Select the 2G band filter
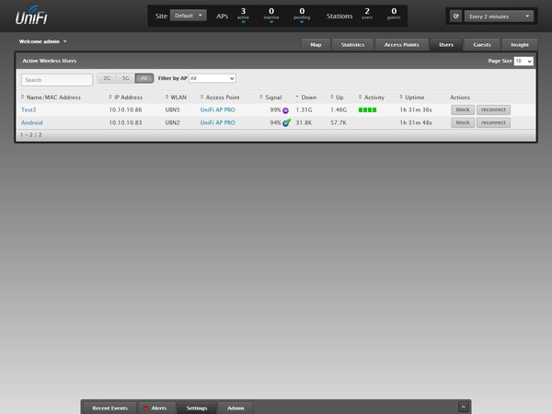The width and height of the screenshot is (552, 414). click(107, 78)
